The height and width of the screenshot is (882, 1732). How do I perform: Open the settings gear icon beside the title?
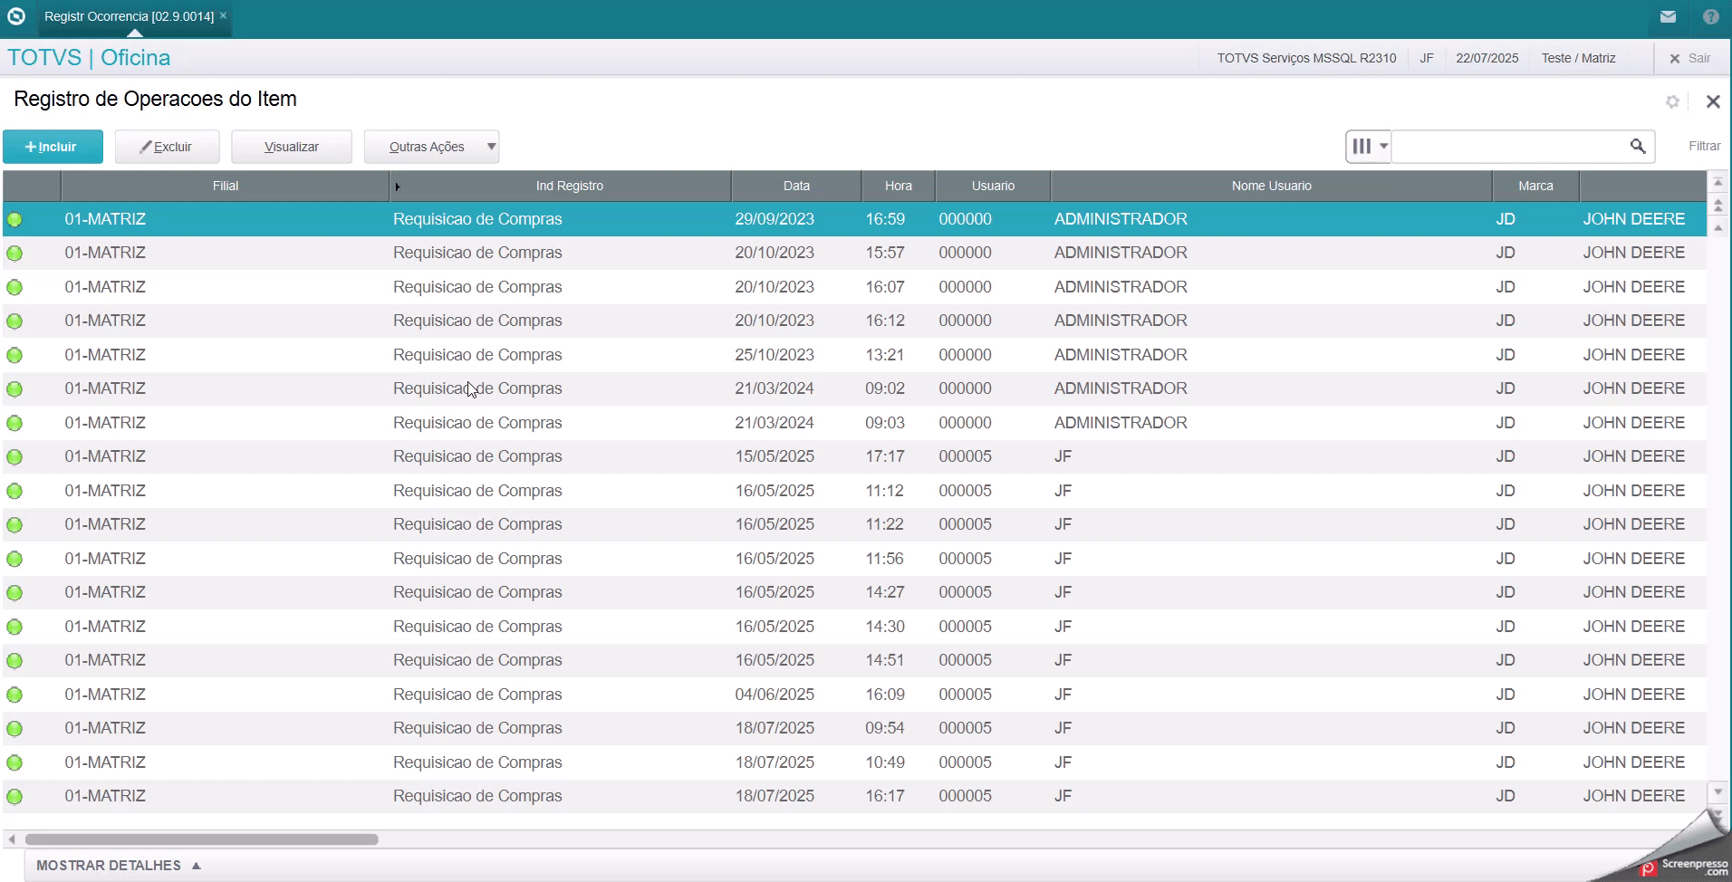pos(1672,101)
